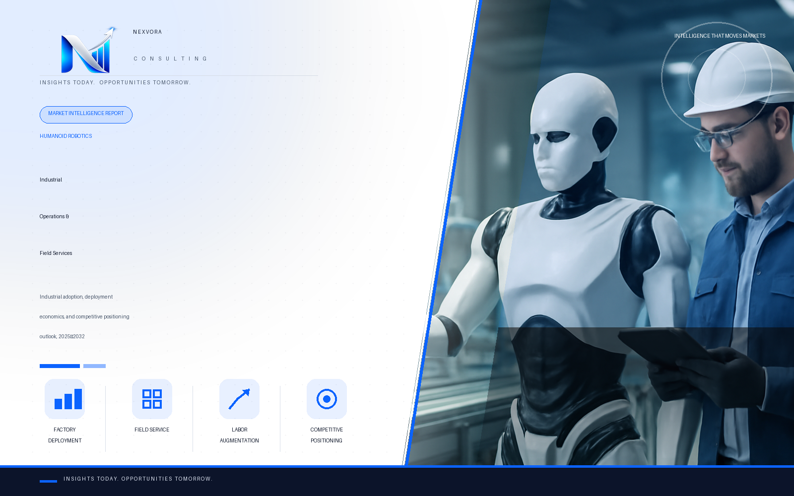Click the FACTORY DEPLOYMENT label
This screenshot has width=794, height=496.
pos(65,435)
